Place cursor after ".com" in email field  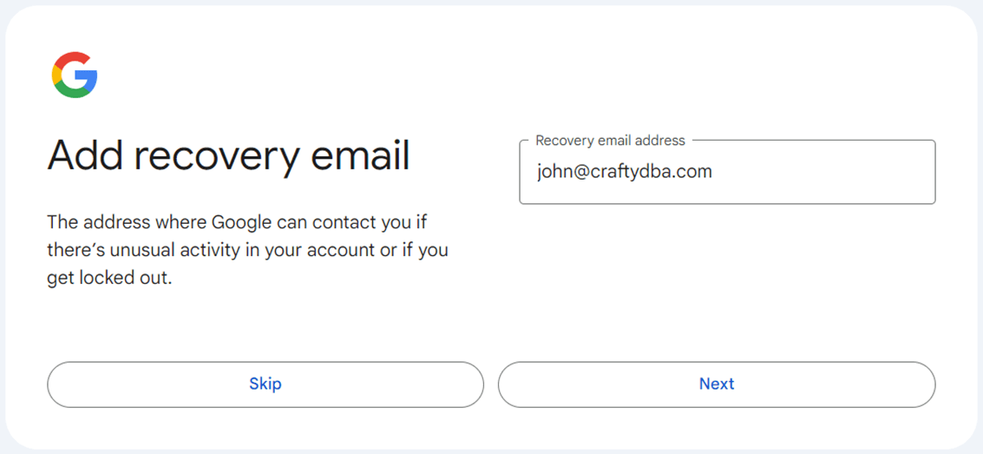point(713,172)
